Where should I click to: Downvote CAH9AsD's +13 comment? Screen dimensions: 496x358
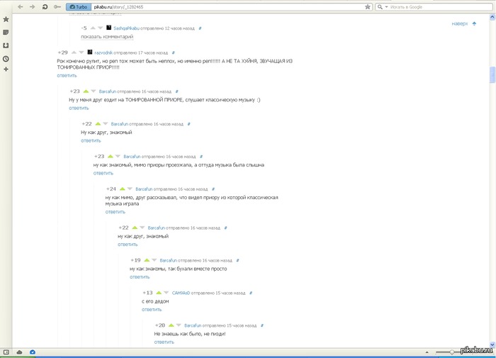pos(167,293)
